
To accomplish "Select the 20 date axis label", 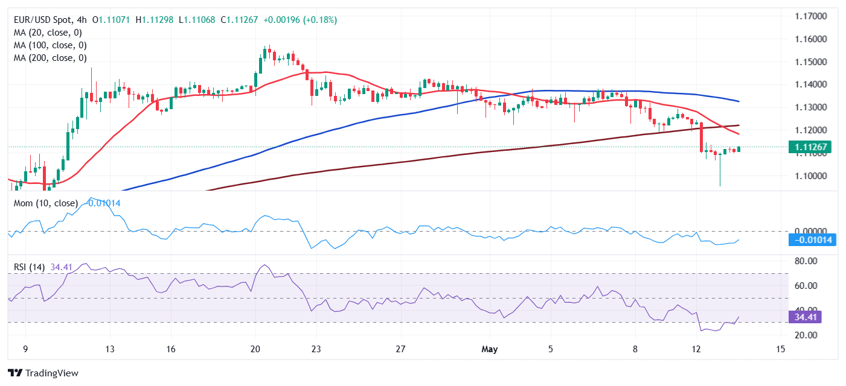I will point(255,349).
